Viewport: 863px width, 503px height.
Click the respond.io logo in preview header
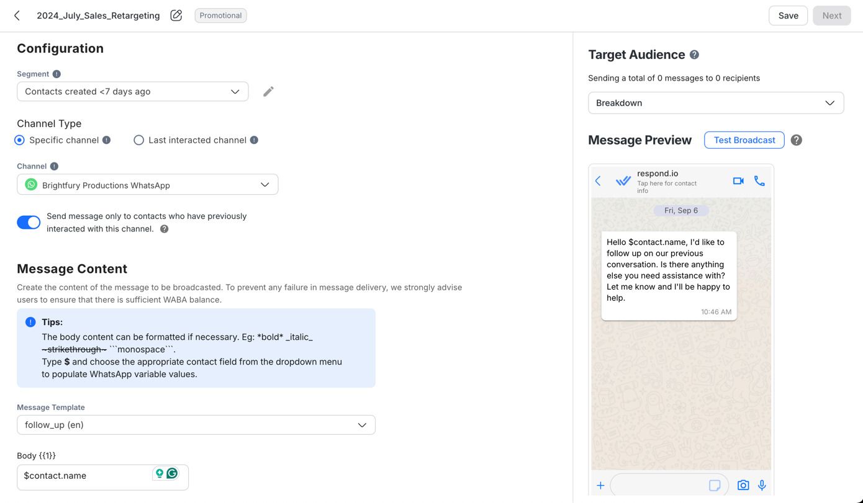click(x=623, y=180)
